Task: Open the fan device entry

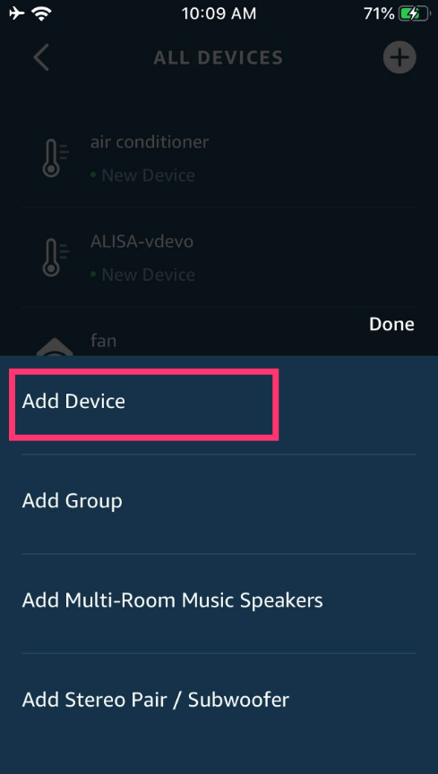Action: coord(219,332)
